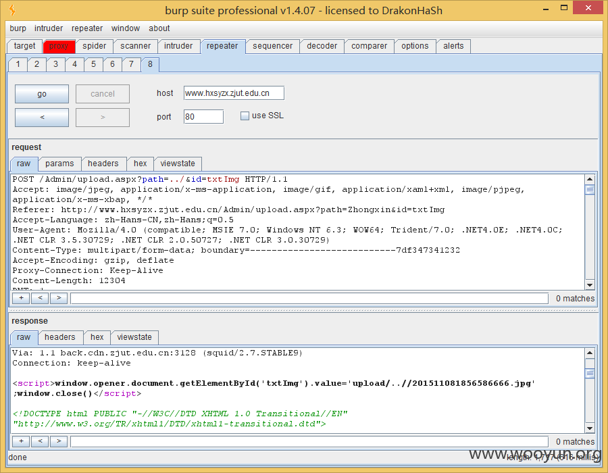The width and height of the screenshot is (608, 473).
Task: Switch to the spider tab
Action: pyautogui.click(x=94, y=46)
